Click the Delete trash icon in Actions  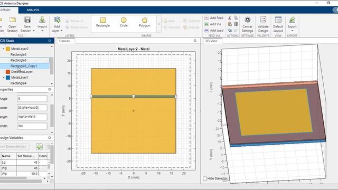pyautogui.click(x=236, y=24)
